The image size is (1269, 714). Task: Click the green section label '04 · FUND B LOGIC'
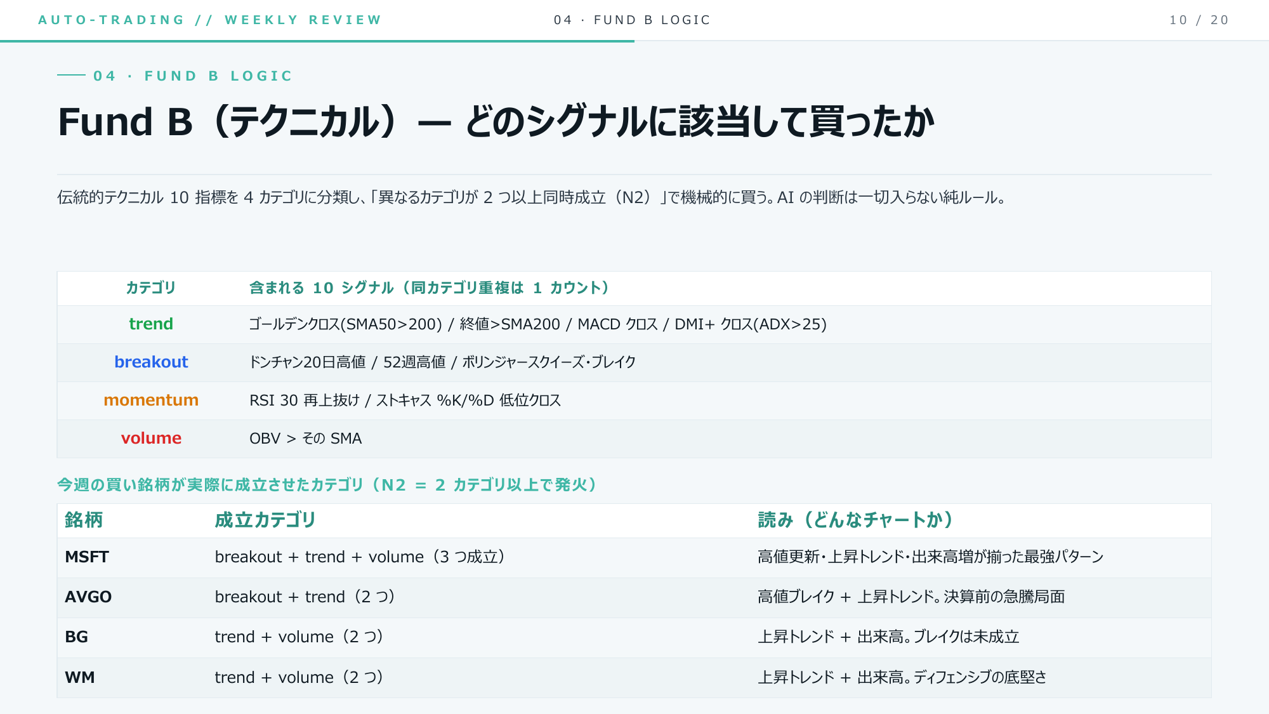coord(193,76)
